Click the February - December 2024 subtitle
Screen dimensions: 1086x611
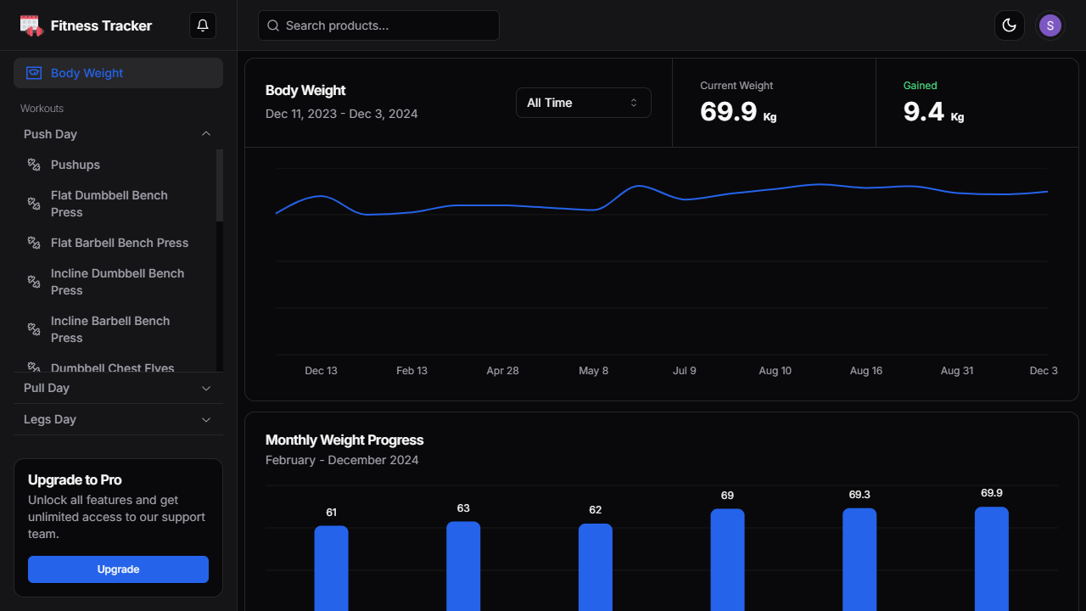[342, 460]
